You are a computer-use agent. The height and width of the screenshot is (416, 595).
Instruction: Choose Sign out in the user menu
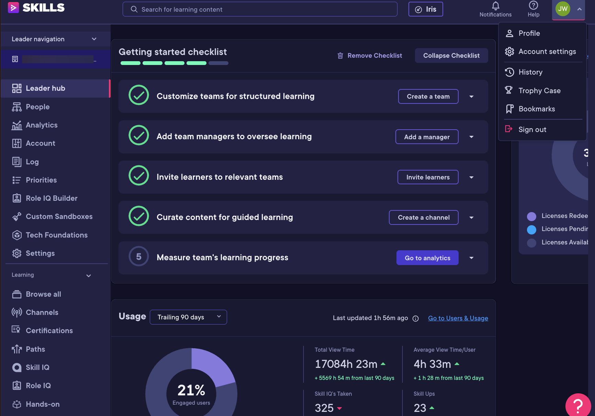[x=532, y=130]
